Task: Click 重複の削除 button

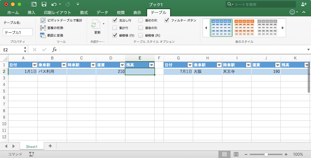Action: click(x=52, y=28)
